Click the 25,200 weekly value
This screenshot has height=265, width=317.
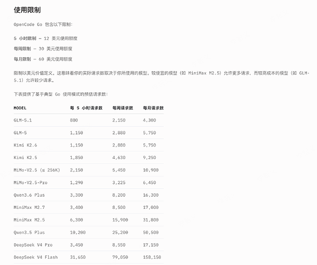point(120,232)
